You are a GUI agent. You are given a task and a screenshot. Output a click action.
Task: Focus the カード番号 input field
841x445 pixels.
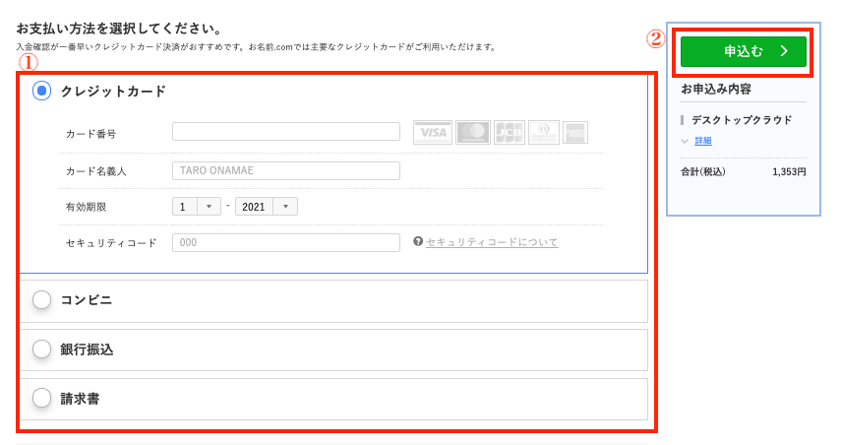point(285,132)
